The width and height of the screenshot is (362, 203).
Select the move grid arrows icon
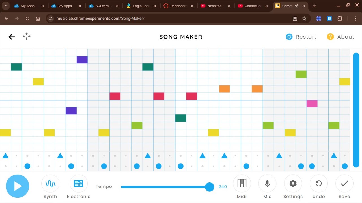tap(27, 36)
